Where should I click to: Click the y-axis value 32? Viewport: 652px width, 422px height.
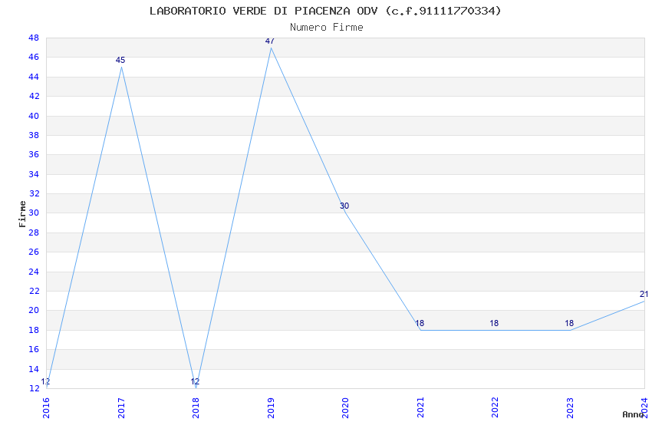tap(34, 193)
